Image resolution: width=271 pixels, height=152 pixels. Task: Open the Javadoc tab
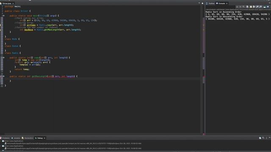(16, 138)
